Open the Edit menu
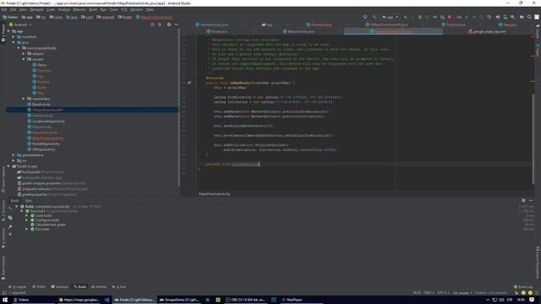The image size is (541, 304). coord(14,9)
